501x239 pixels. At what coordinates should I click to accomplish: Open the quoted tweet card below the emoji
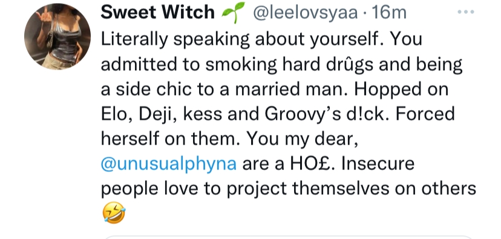point(287,237)
